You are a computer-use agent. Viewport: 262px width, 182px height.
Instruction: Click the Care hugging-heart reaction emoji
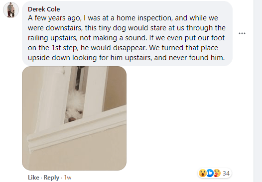coord(217,173)
